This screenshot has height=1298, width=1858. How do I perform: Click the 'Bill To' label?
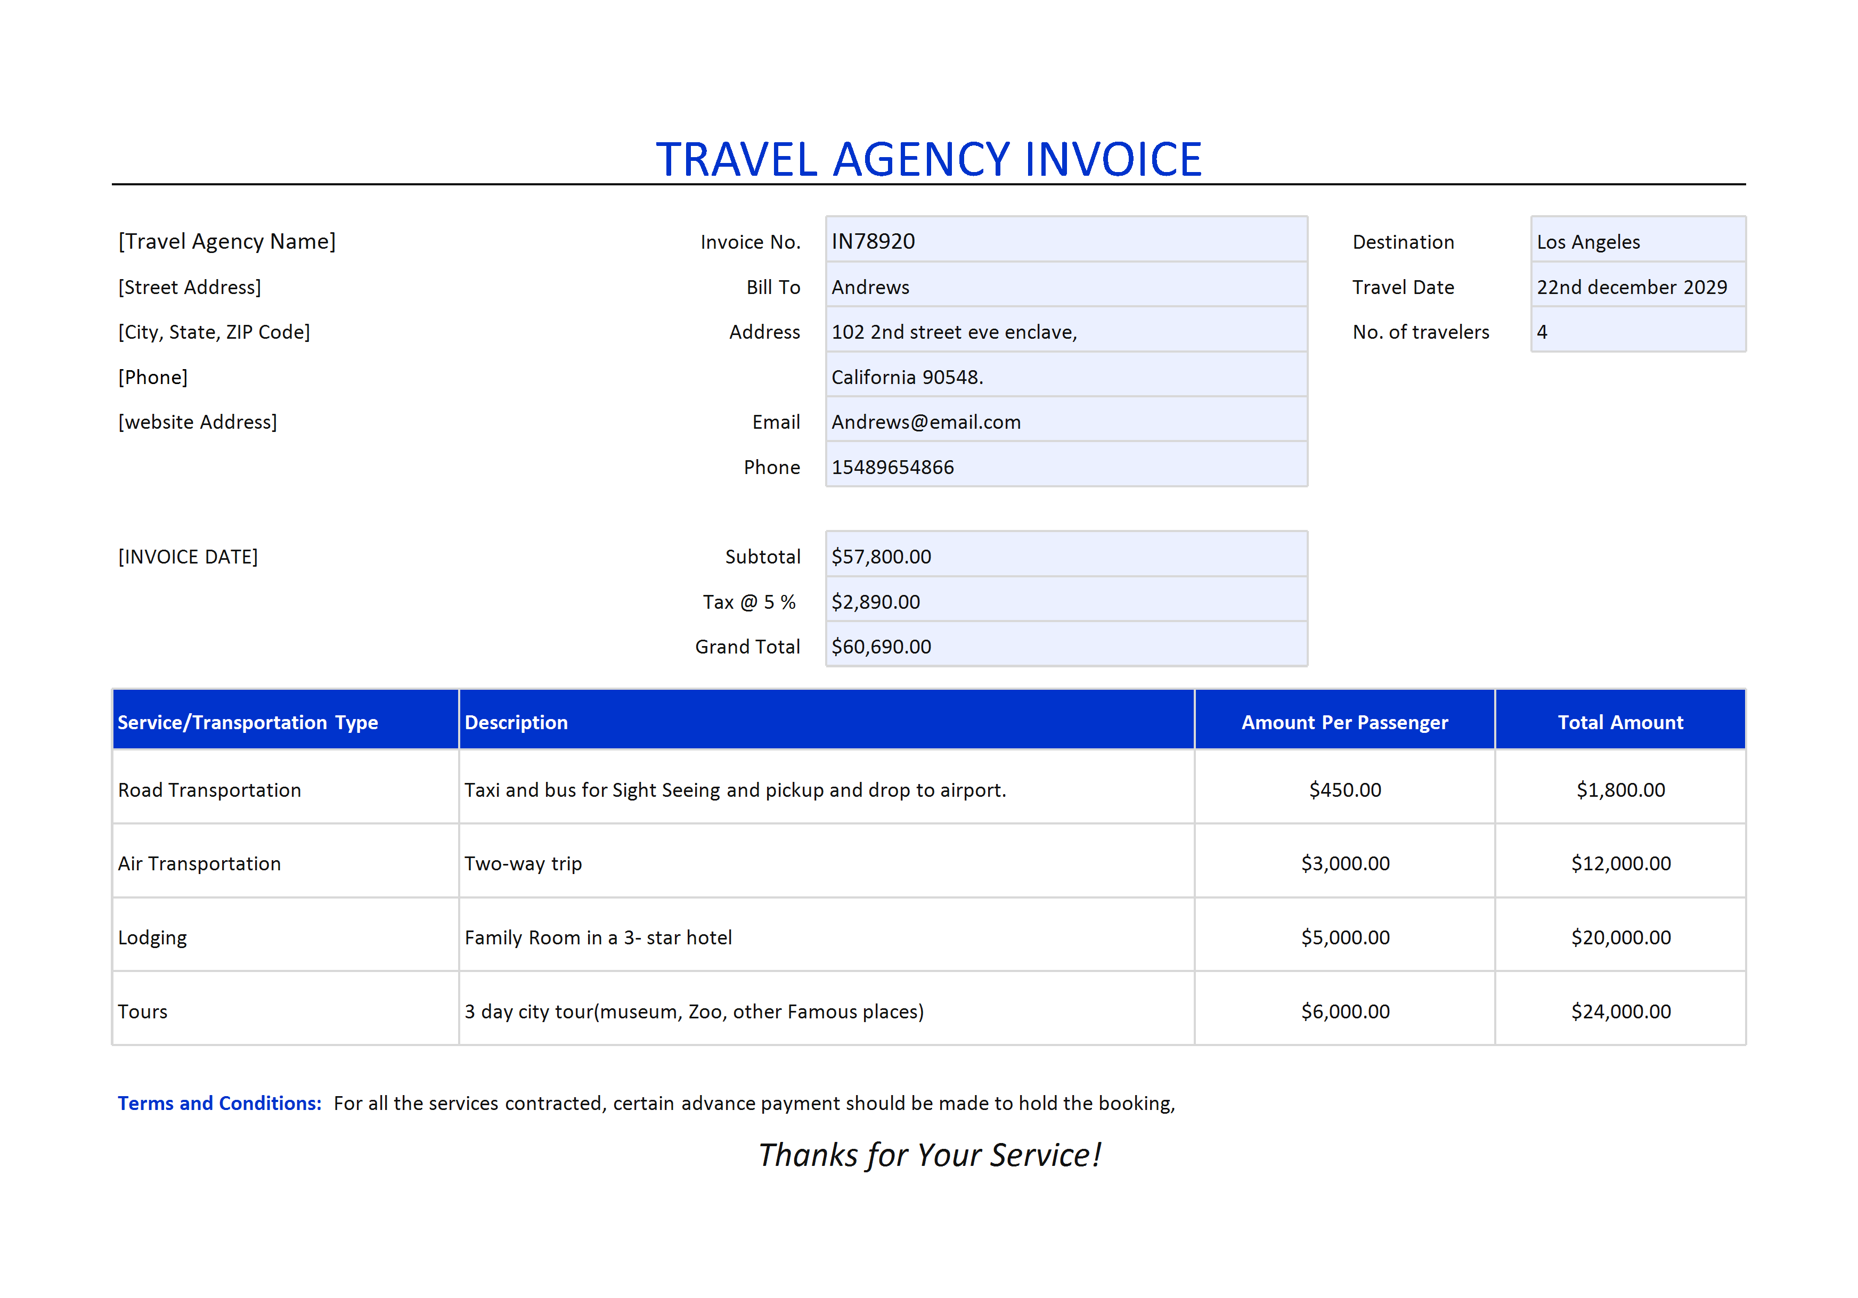click(773, 287)
